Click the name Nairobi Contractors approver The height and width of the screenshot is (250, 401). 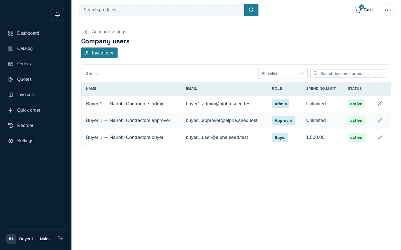tap(128, 121)
